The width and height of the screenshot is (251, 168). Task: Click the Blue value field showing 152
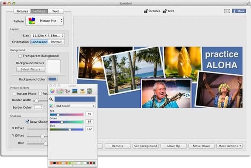click(89, 129)
